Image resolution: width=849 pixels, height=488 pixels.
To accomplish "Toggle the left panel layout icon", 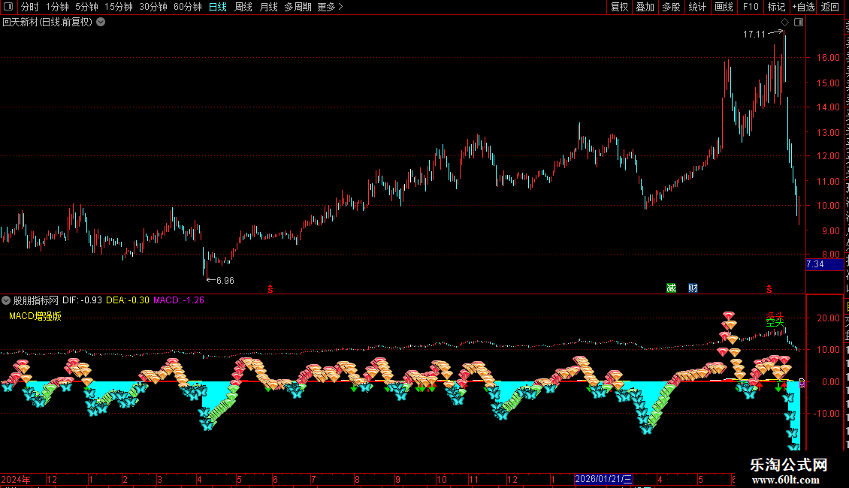I will (8, 7).
